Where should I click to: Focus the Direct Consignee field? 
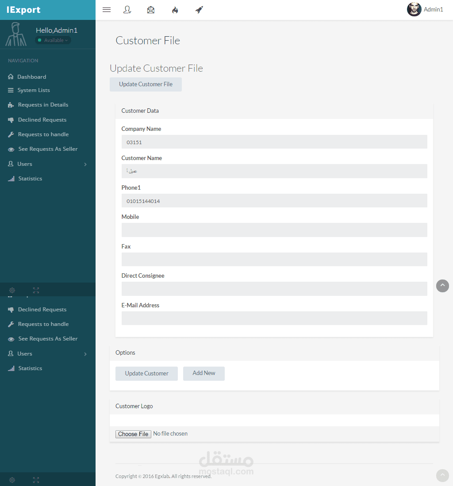tap(274, 289)
